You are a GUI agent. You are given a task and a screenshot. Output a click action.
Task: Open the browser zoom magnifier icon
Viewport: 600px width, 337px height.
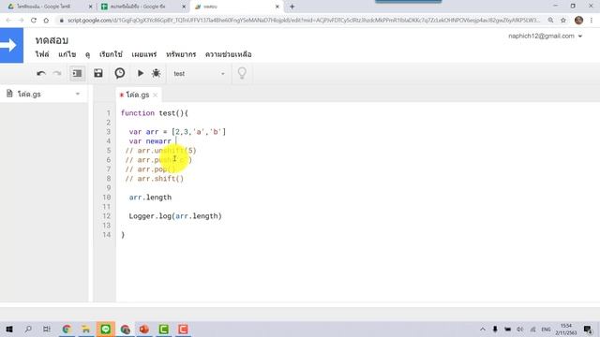(x=550, y=21)
